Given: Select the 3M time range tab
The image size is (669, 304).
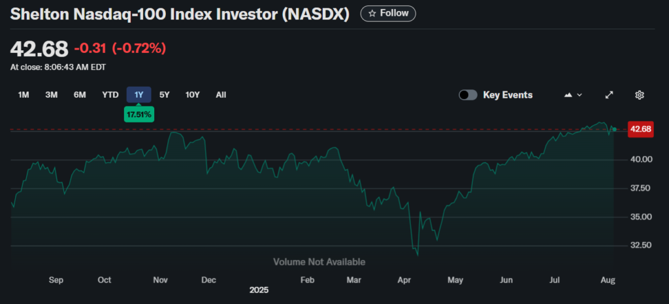Looking at the screenshot, I should coord(51,95).
